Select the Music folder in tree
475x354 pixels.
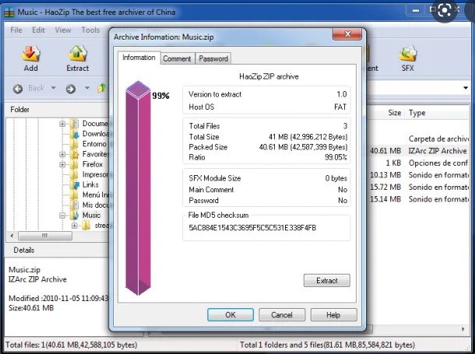point(91,215)
